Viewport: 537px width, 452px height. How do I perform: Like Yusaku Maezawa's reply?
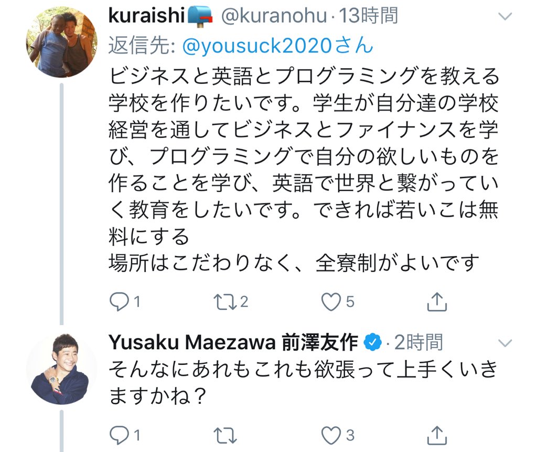(x=331, y=435)
